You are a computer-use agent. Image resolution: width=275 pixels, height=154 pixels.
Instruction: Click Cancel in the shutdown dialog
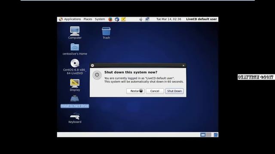click(155, 91)
